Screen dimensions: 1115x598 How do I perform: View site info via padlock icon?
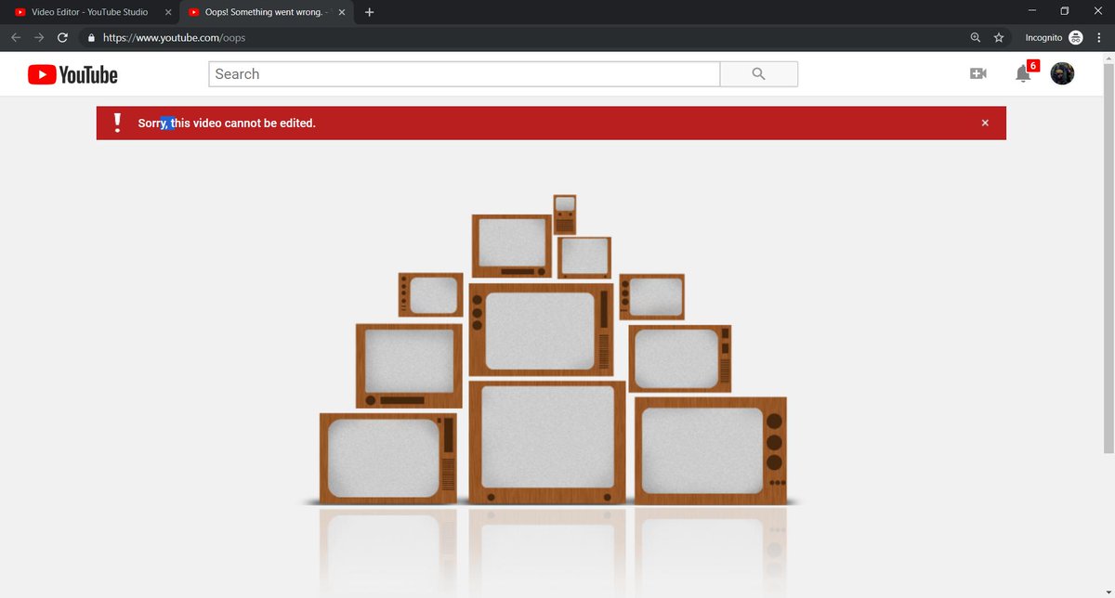[x=91, y=38]
